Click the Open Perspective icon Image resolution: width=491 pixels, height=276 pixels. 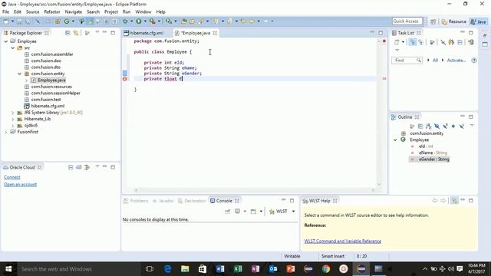point(433,21)
